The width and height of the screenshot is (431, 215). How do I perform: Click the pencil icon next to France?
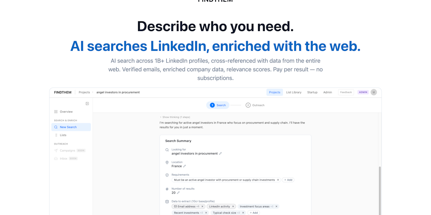184,166
